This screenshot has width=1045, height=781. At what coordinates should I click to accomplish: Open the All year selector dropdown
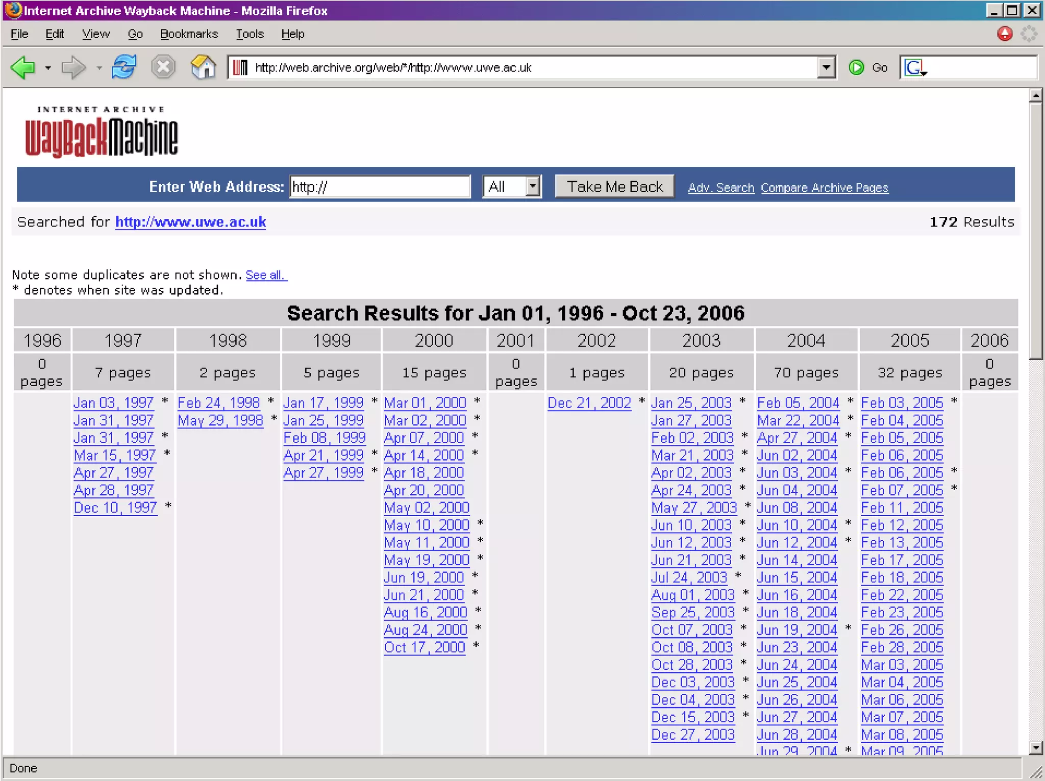coord(532,187)
